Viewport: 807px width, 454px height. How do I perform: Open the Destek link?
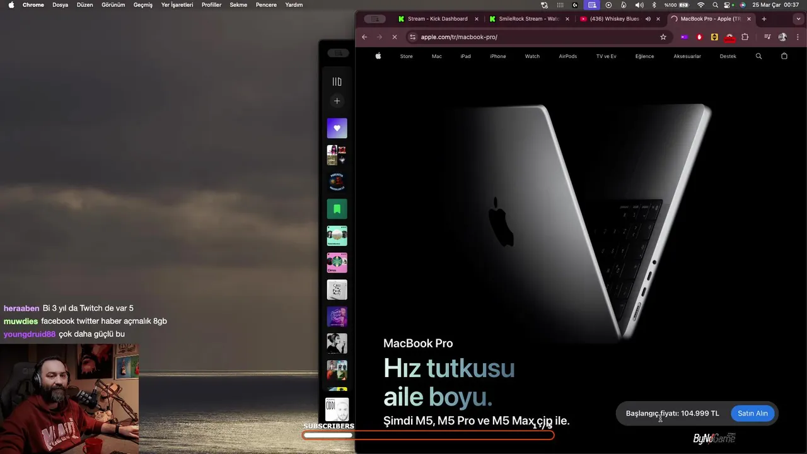tap(728, 56)
